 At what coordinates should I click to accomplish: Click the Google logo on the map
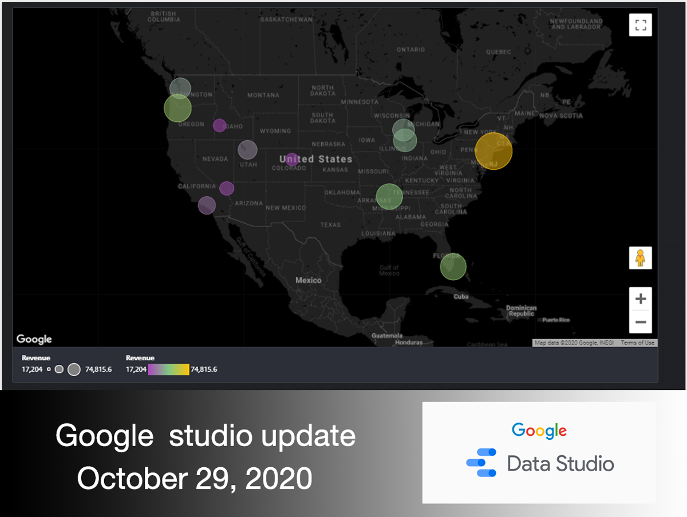point(34,339)
